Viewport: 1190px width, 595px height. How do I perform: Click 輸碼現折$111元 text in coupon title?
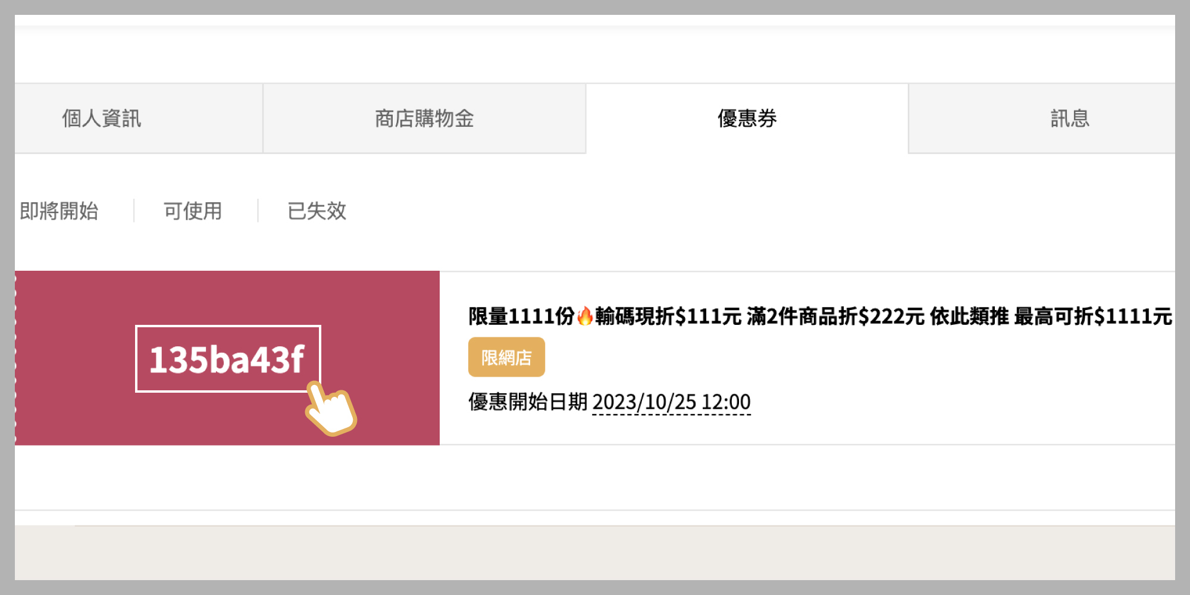point(668,316)
